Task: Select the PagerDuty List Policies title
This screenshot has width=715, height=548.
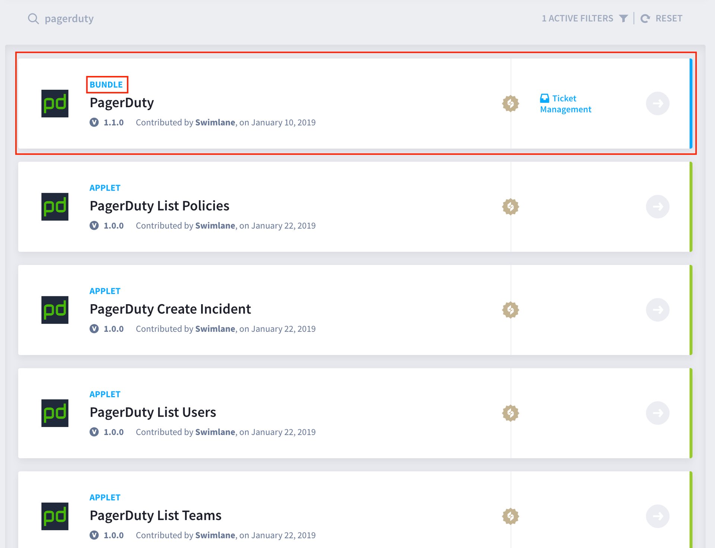Action: point(159,206)
